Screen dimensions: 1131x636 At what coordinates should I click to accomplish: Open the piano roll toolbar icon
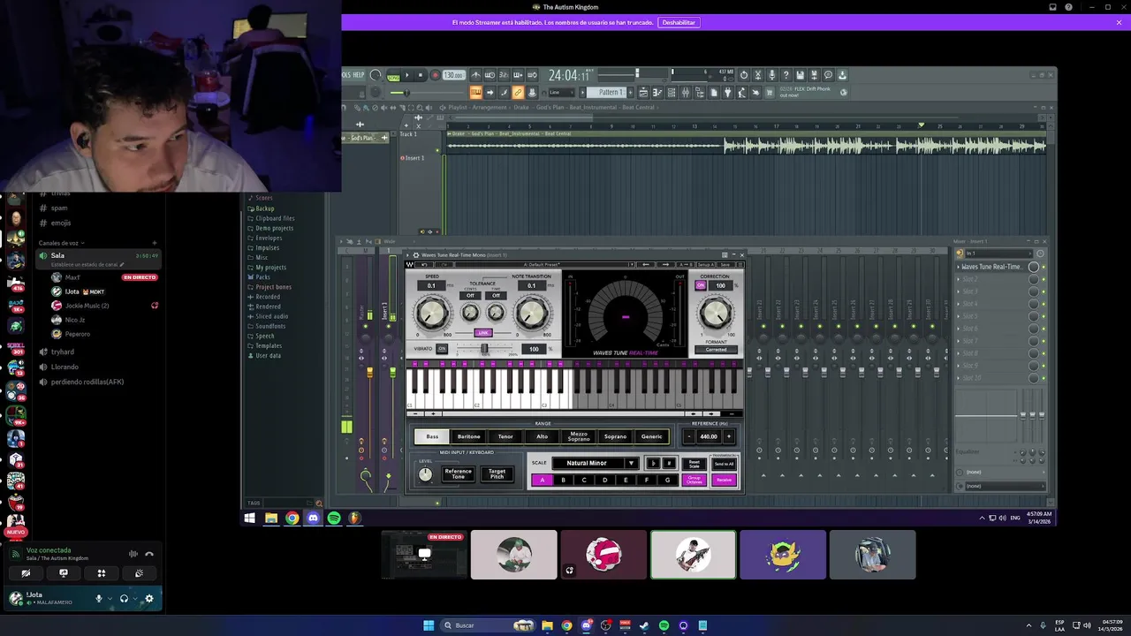[657, 93]
